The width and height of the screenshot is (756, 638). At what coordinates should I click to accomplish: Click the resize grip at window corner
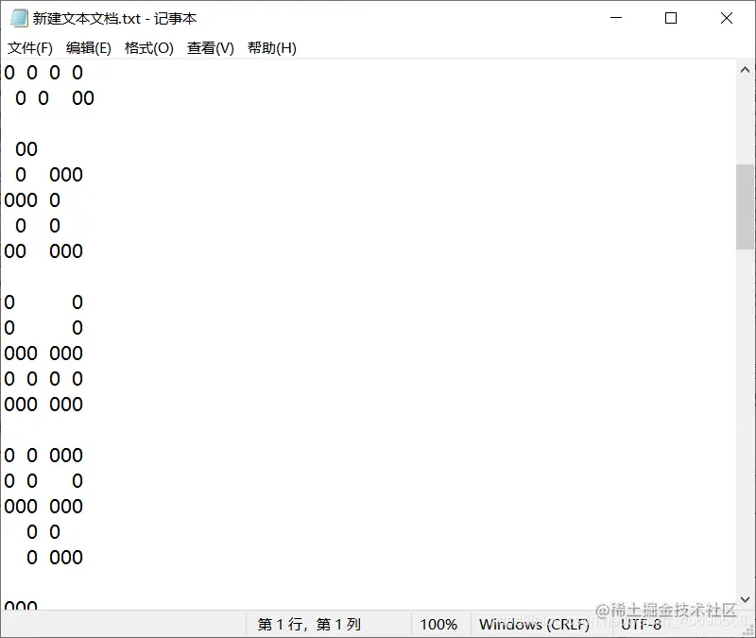pyautogui.click(x=748, y=630)
